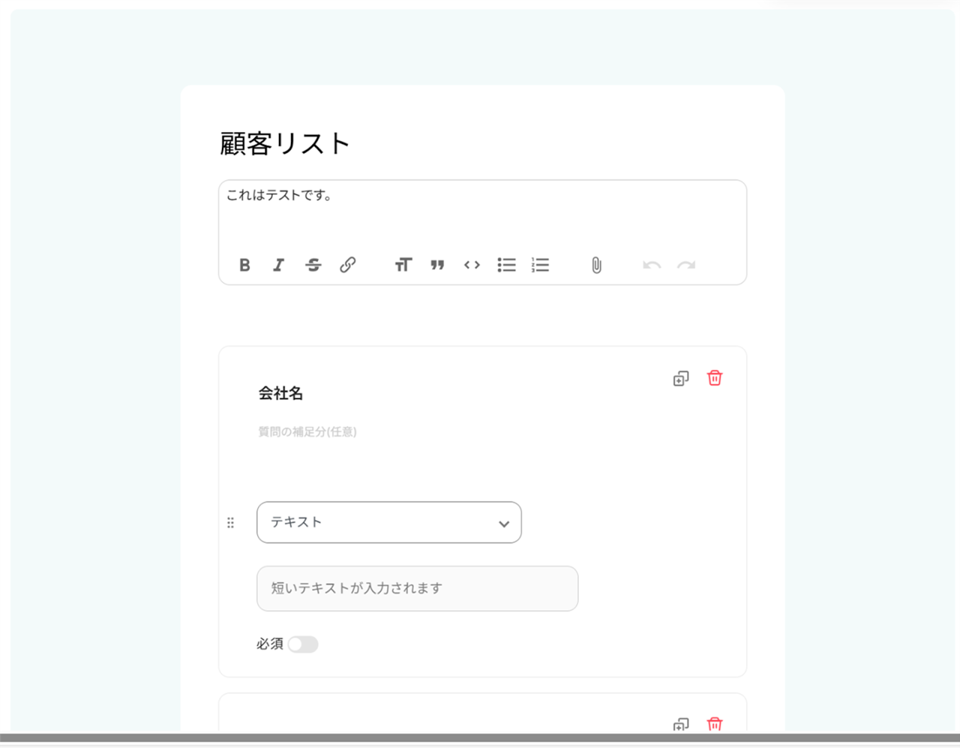Insert a block quote
The height and width of the screenshot is (748, 960).
coord(437,265)
